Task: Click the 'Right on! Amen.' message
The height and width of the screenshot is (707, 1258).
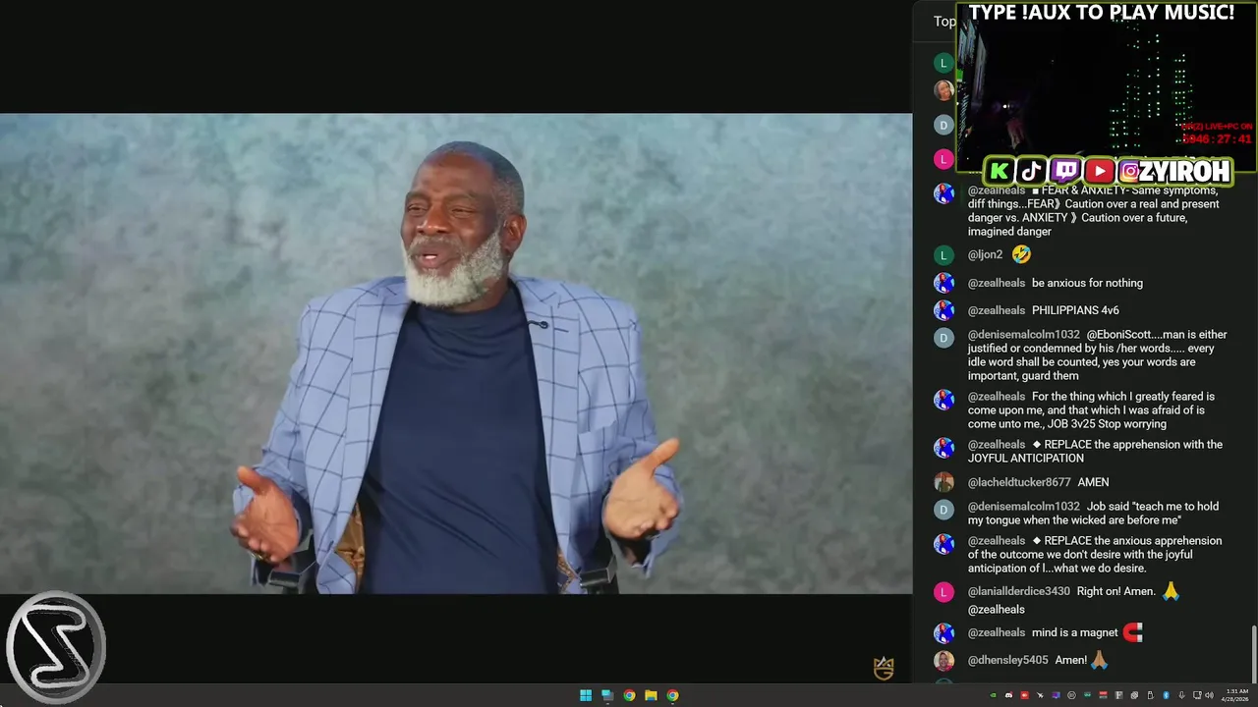Action: [x=1115, y=591]
